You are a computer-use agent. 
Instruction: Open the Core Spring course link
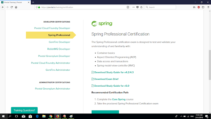119,99
